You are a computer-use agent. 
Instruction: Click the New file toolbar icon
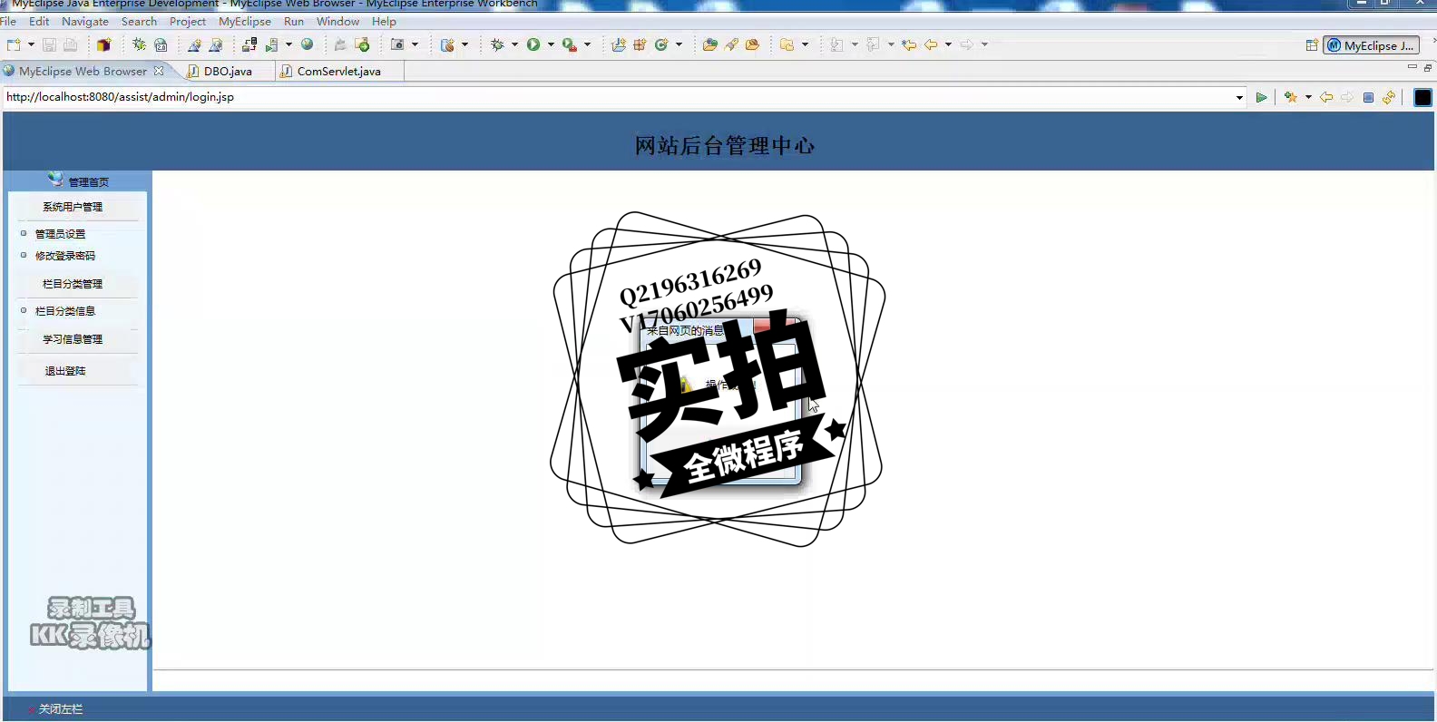pos(14,44)
